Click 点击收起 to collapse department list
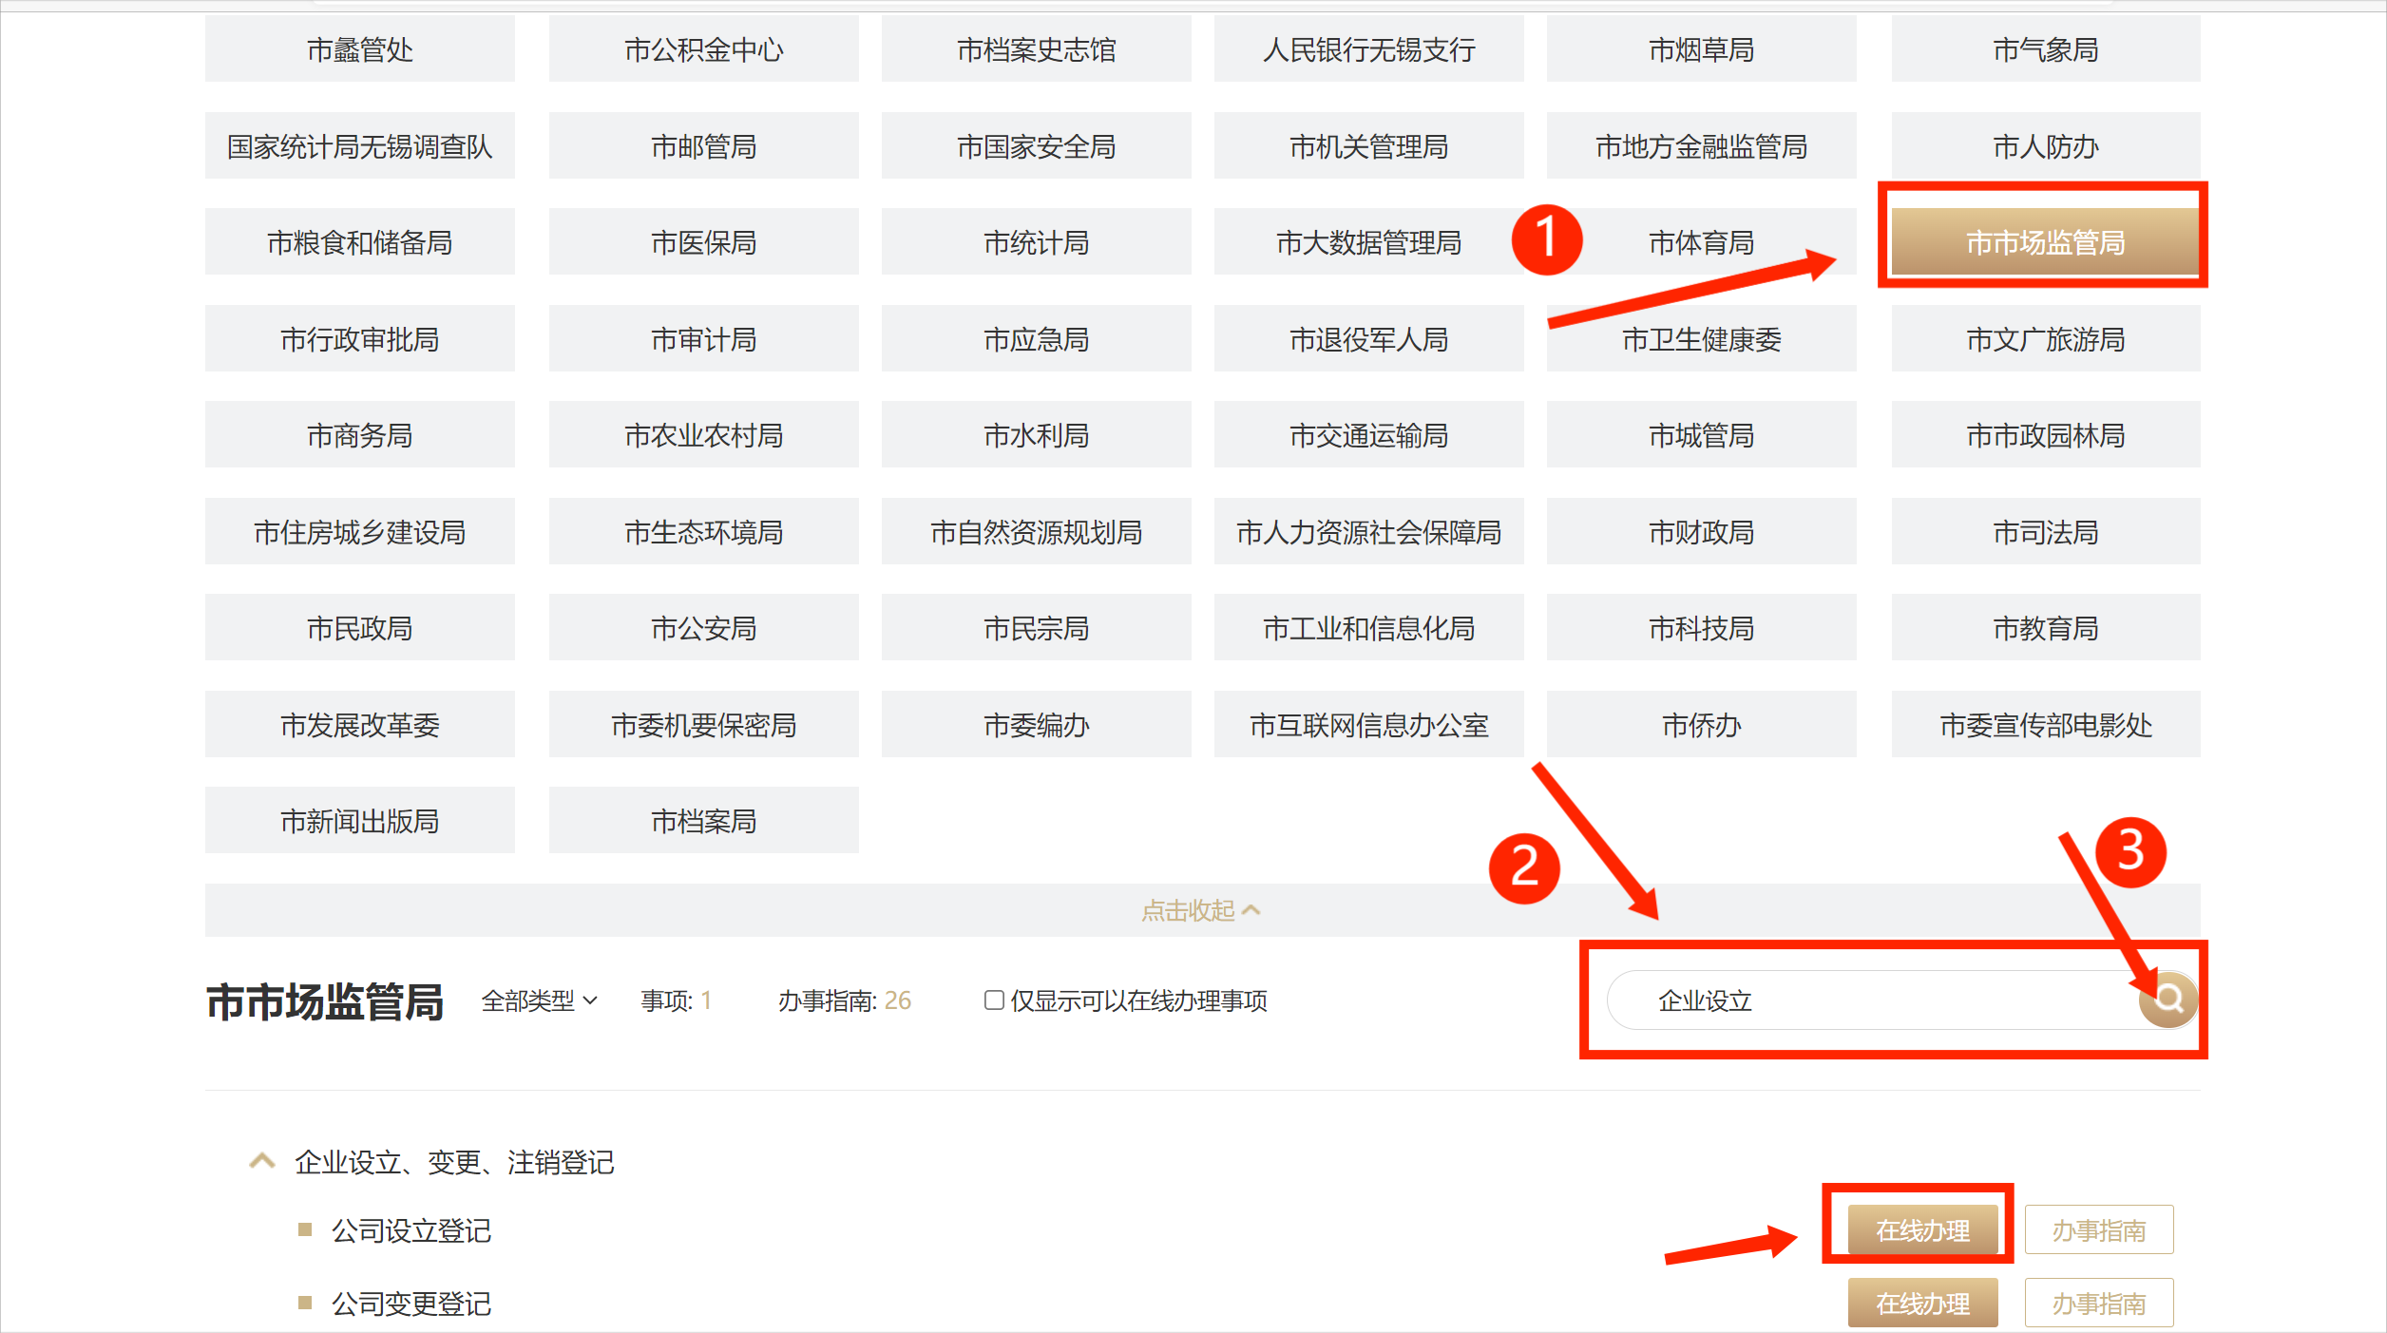Image resolution: width=2387 pixels, height=1333 pixels. click(1200, 910)
